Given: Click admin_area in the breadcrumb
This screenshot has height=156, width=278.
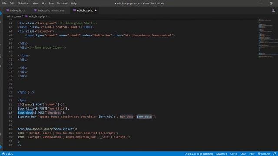Looking at the screenshot, I should point(13,16).
